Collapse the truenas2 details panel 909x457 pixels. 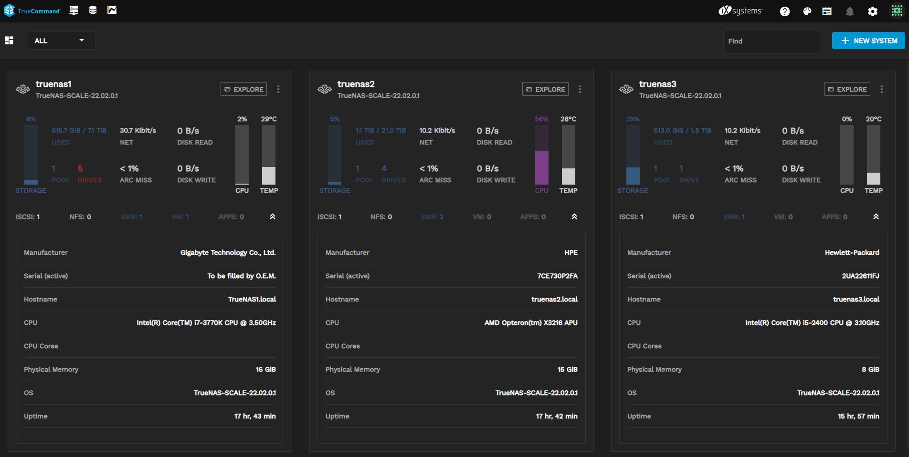[574, 217]
